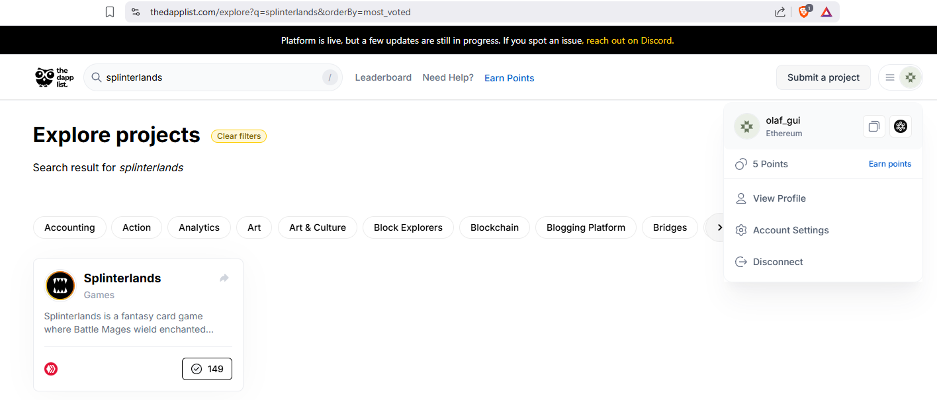Screen dimensions: 937x400
Task: Click Submit a project button
Action: click(x=823, y=77)
